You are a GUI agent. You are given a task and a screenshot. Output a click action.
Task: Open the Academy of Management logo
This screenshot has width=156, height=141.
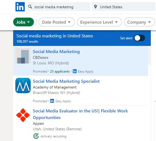23,85
